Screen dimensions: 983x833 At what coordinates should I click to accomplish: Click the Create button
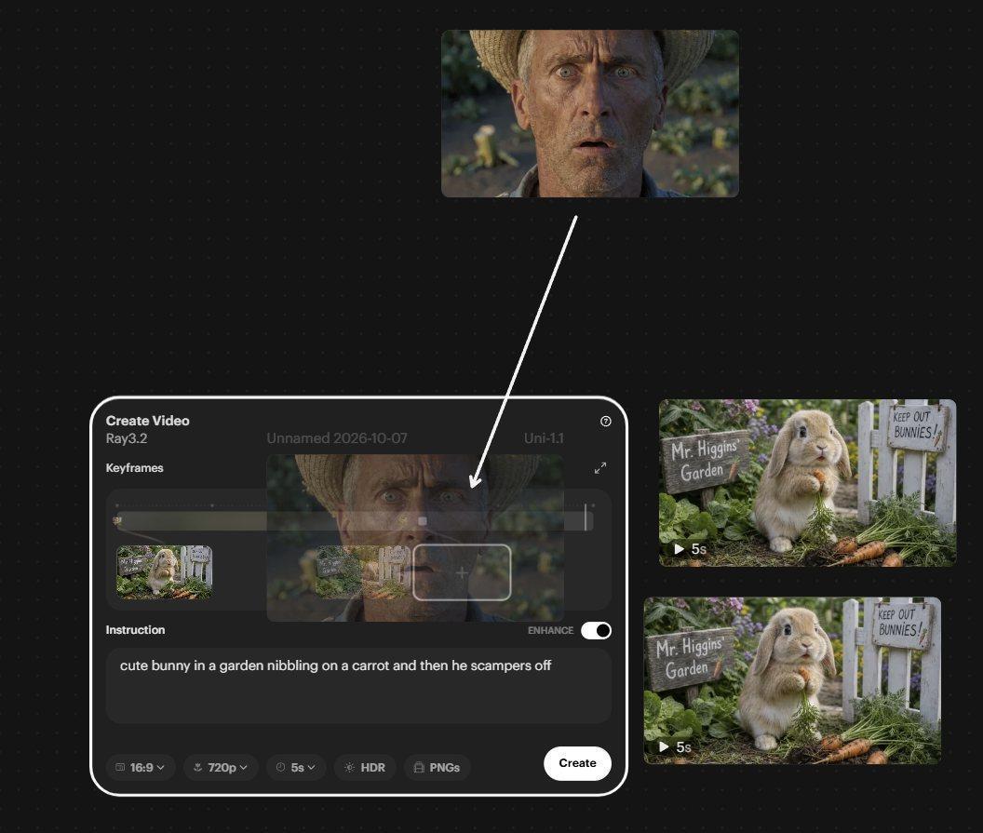pyautogui.click(x=577, y=763)
